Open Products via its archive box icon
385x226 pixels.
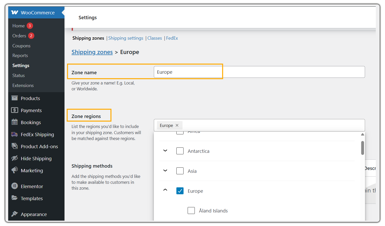(15, 98)
